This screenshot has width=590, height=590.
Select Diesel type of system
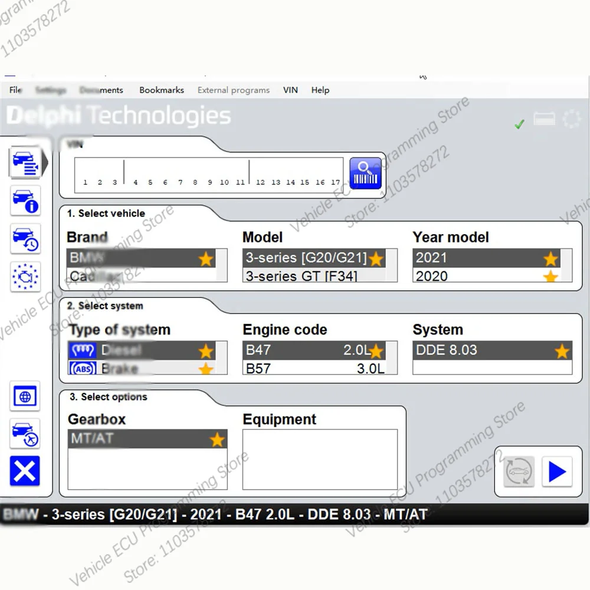(x=142, y=350)
